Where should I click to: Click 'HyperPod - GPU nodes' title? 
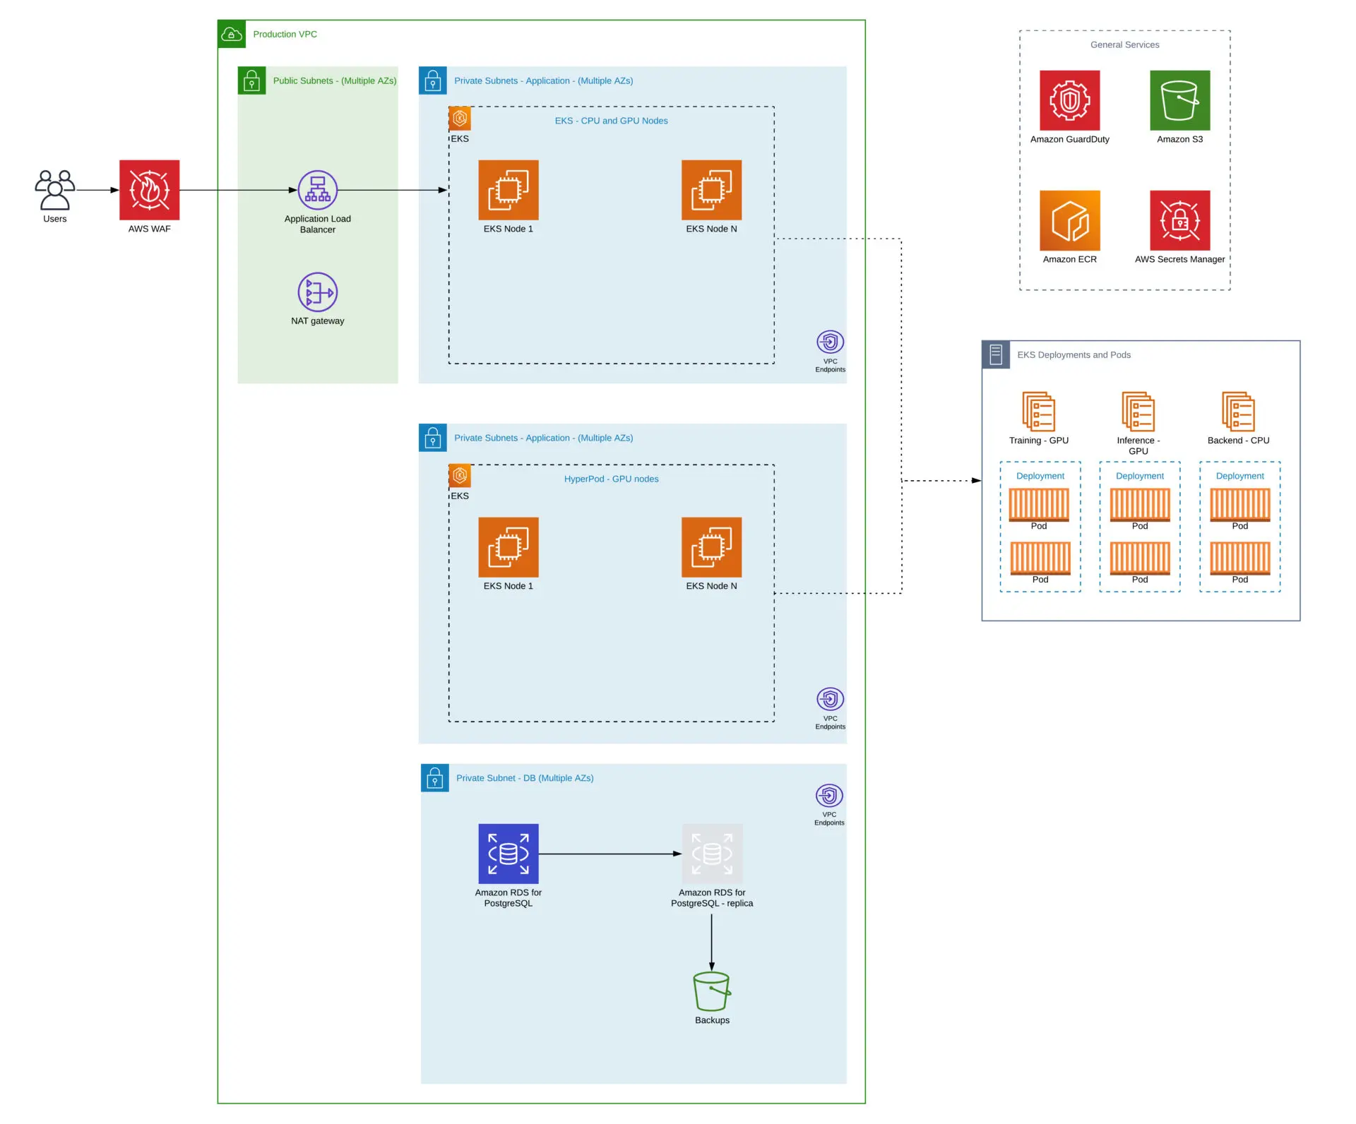[x=612, y=479]
